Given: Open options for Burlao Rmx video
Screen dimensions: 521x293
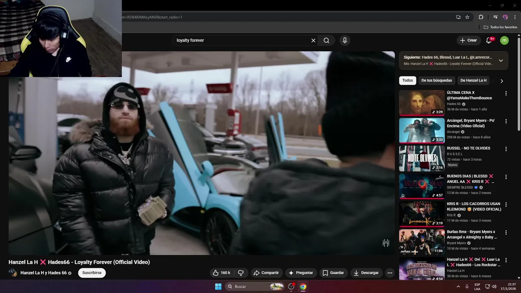Looking at the screenshot, I should click(506, 232).
